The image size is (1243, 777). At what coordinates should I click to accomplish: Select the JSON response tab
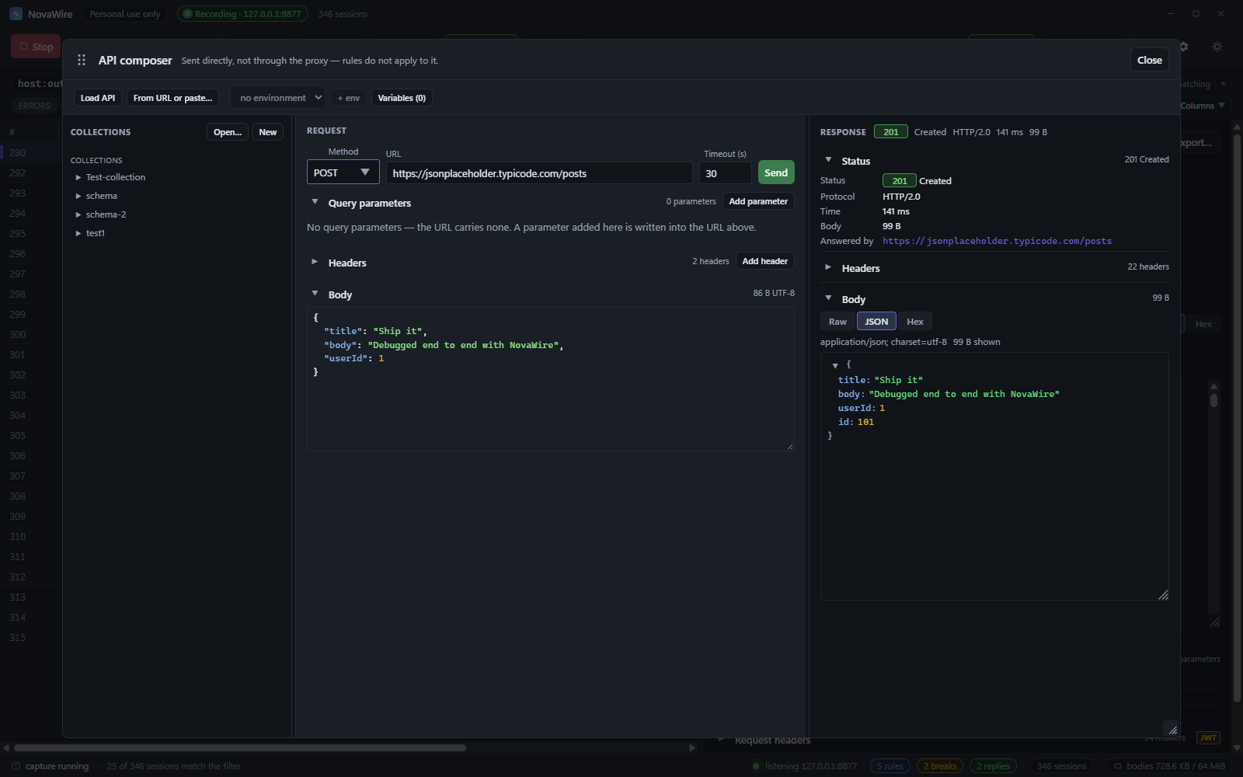(876, 322)
